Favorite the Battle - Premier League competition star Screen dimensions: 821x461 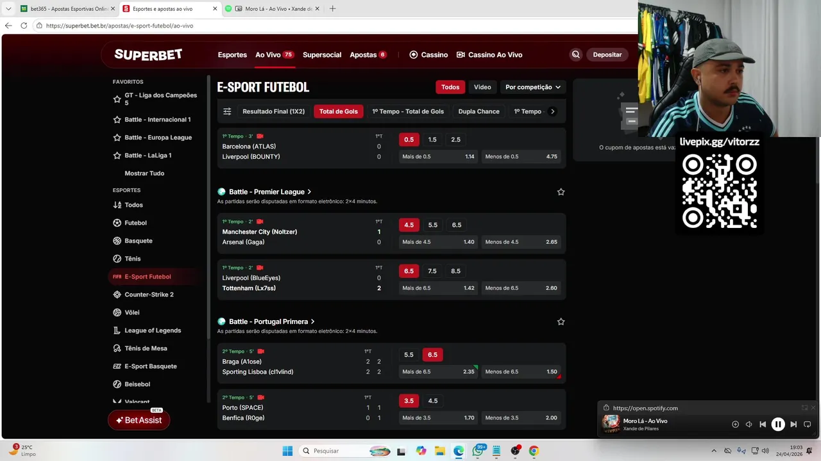click(561, 192)
